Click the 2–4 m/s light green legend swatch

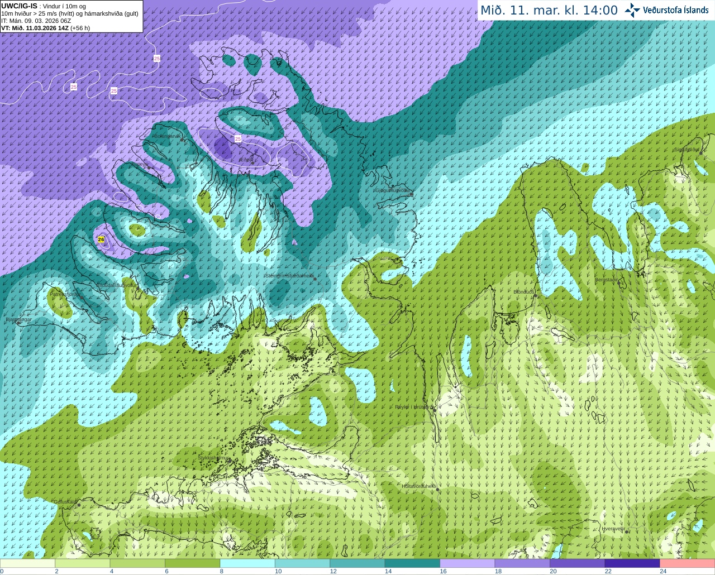[83, 563]
